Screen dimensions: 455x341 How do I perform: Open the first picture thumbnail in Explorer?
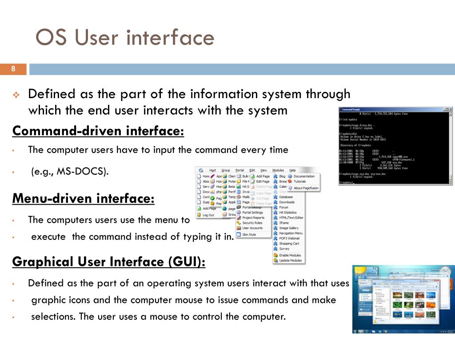coord(398,295)
